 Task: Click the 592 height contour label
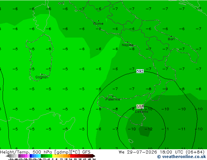(x=140, y=71)
